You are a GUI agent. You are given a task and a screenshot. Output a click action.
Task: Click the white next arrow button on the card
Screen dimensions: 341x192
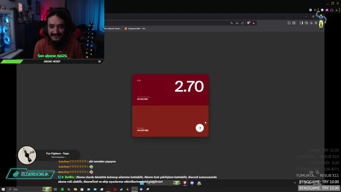[x=200, y=128]
